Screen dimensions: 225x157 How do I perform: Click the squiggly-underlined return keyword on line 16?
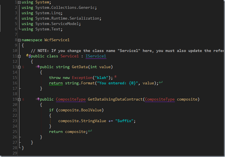coord(56,83)
